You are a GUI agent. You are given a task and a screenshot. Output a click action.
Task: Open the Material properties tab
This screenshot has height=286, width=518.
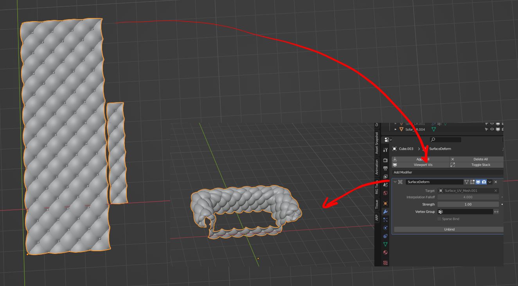click(x=385, y=252)
